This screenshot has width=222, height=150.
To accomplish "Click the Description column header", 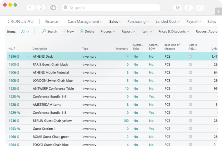I will (x=40, y=49).
